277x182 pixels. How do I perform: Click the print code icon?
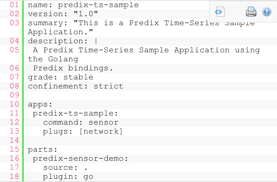coord(251,12)
